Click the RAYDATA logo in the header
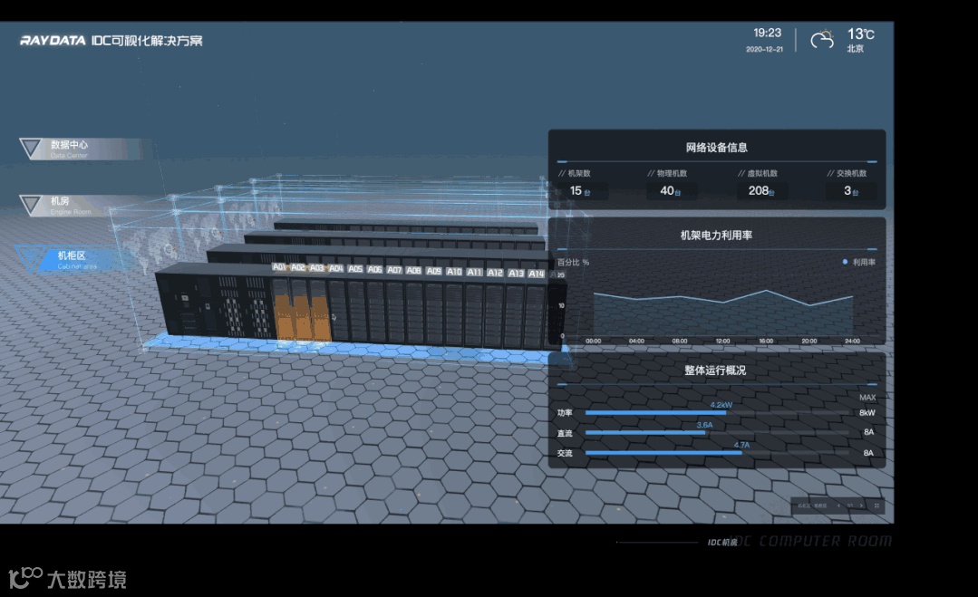Viewport: 978px width, 597px height. click(x=53, y=41)
